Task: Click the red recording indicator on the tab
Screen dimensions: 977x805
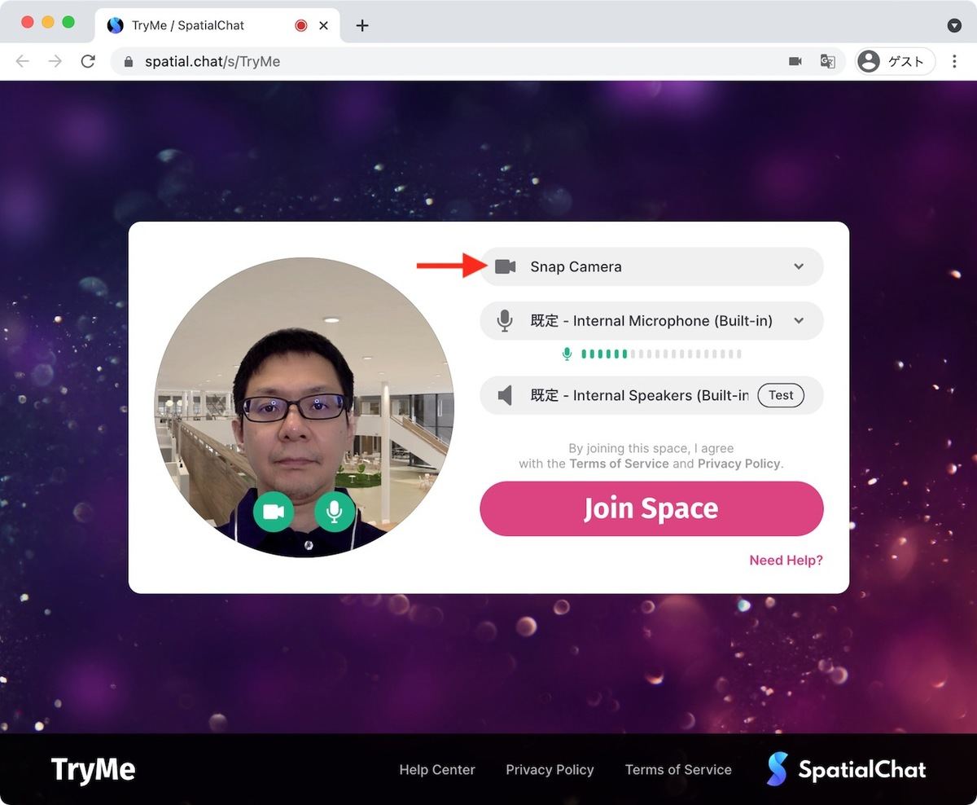Action: coord(300,25)
